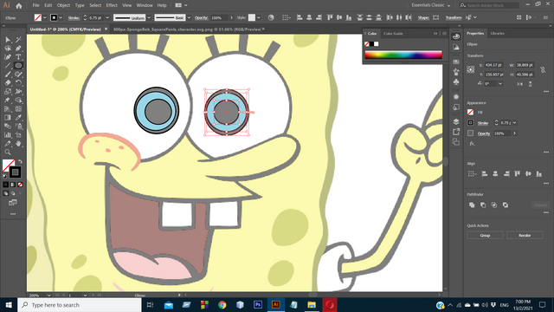Click the Fill swatch in Appearance section
Image resolution: width=554 pixels, height=312 pixels.
[x=470, y=112]
